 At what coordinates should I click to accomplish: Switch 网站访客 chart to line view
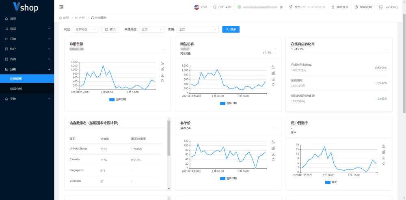coord(273,67)
